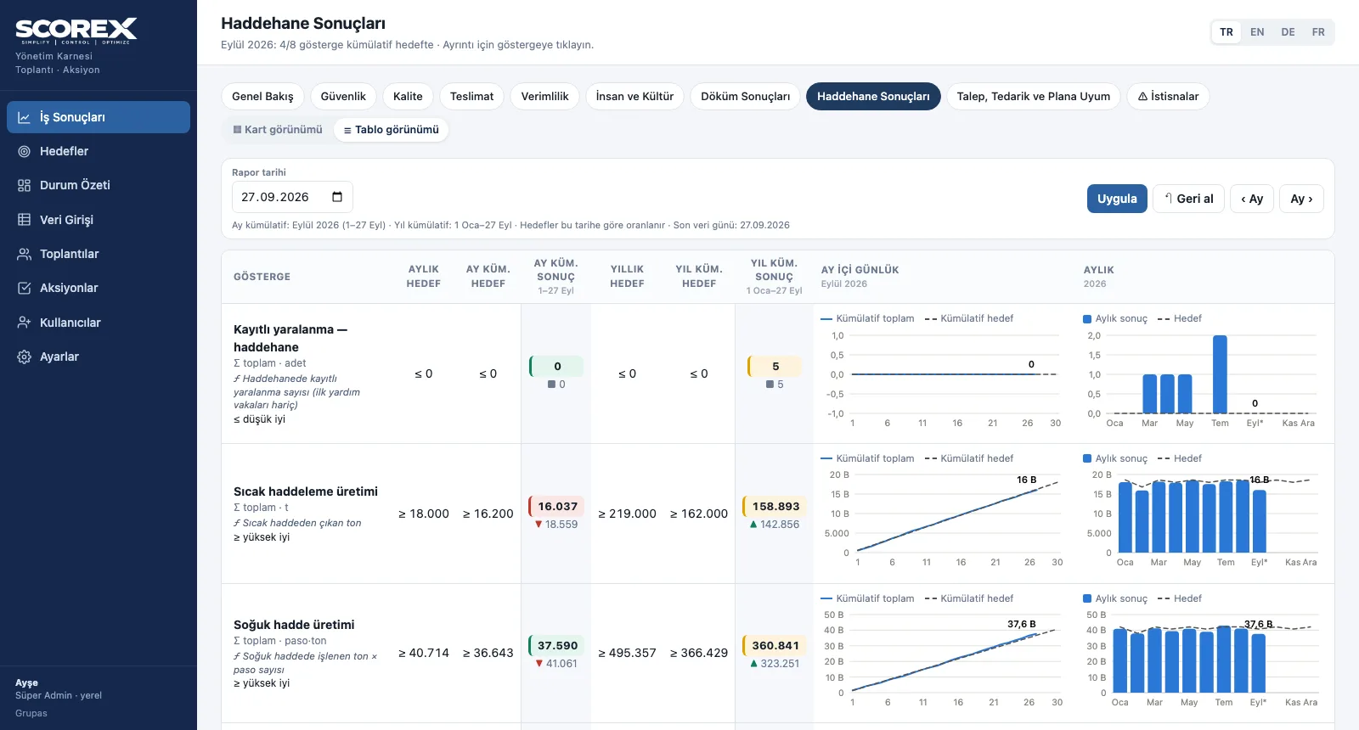The height and width of the screenshot is (730, 1359).
Task: Click the Uygula button
Action: pyautogui.click(x=1117, y=199)
